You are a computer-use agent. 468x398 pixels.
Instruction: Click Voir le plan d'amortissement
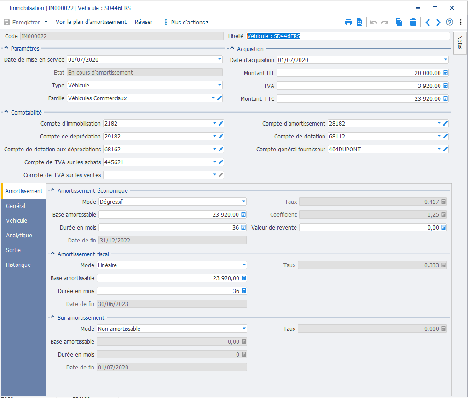pyautogui.click(x=91, y=22)
